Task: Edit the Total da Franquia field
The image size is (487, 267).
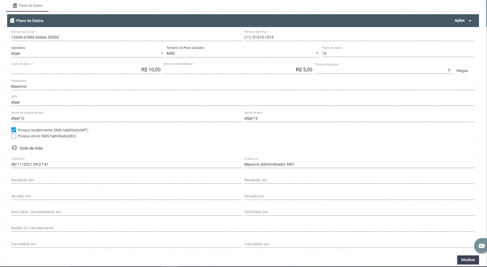Action: point(384,70)
